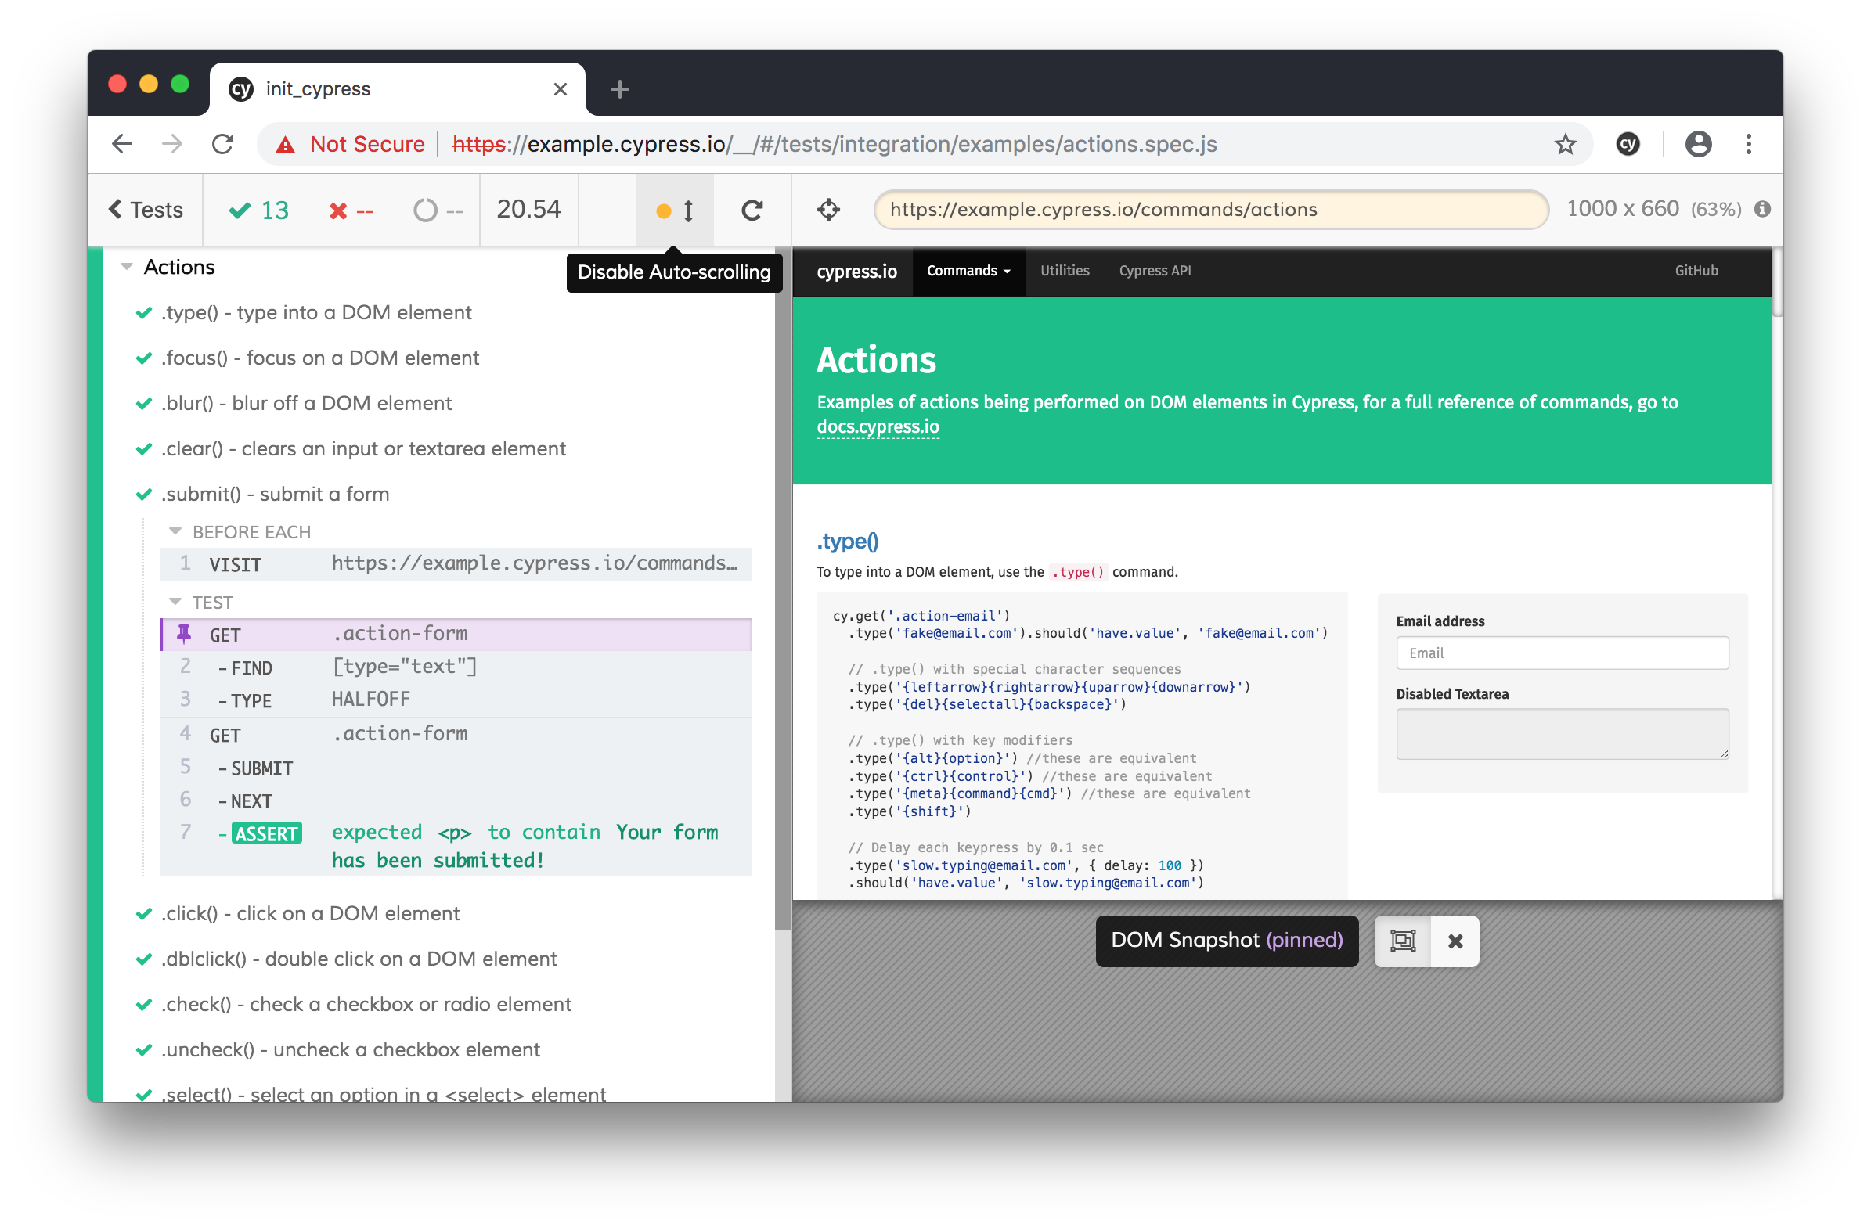
Task: Follow the docs.cypress.io link
Action: coord(878,427)
